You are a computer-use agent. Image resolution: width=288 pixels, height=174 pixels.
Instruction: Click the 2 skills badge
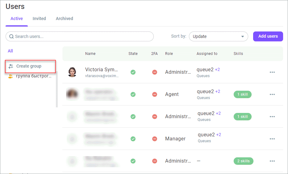tap(243, 161)
